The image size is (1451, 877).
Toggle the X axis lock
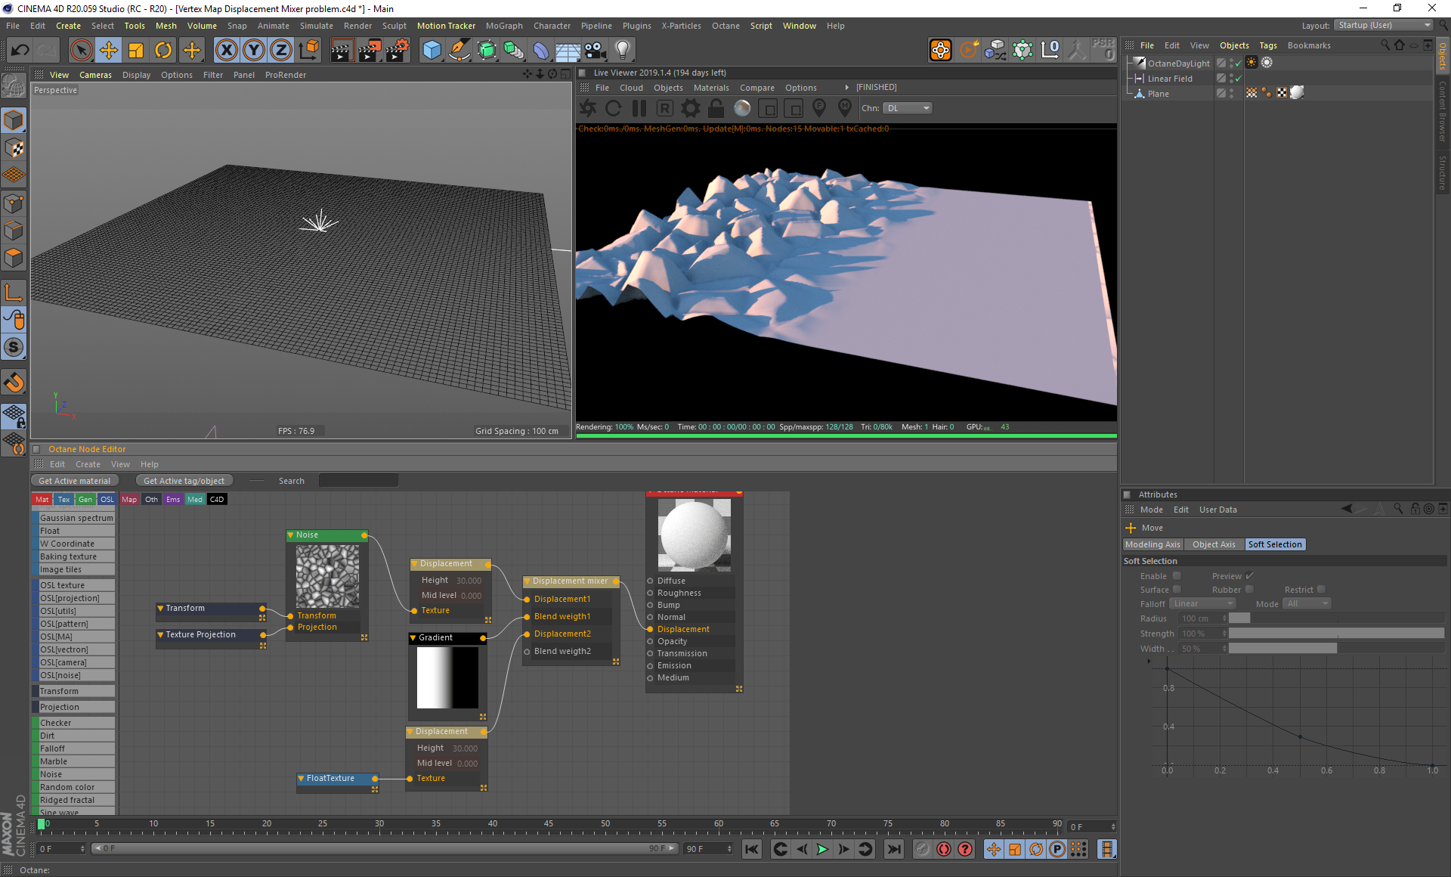click(x=226, y=51)
